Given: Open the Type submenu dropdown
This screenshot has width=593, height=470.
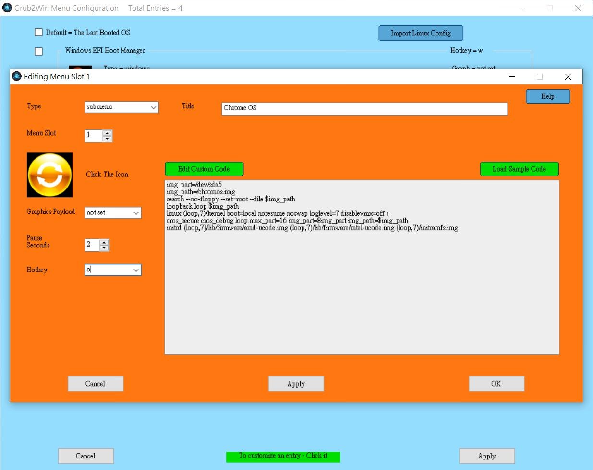Looking at the screenshot, I should 153,107.
